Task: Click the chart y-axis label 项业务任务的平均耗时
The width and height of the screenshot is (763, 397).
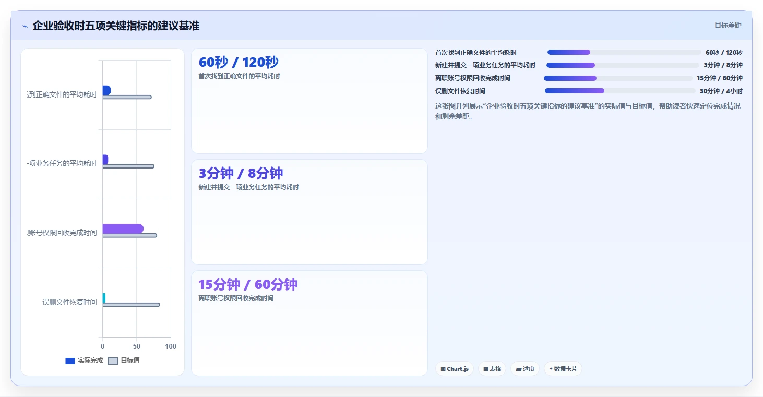Action: (x=62, y=163)
